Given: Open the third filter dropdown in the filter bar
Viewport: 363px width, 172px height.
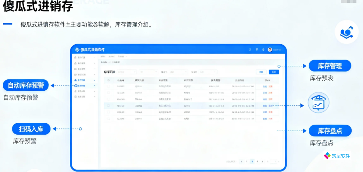Looking at the screenshot, I should (x=178, y=72).
